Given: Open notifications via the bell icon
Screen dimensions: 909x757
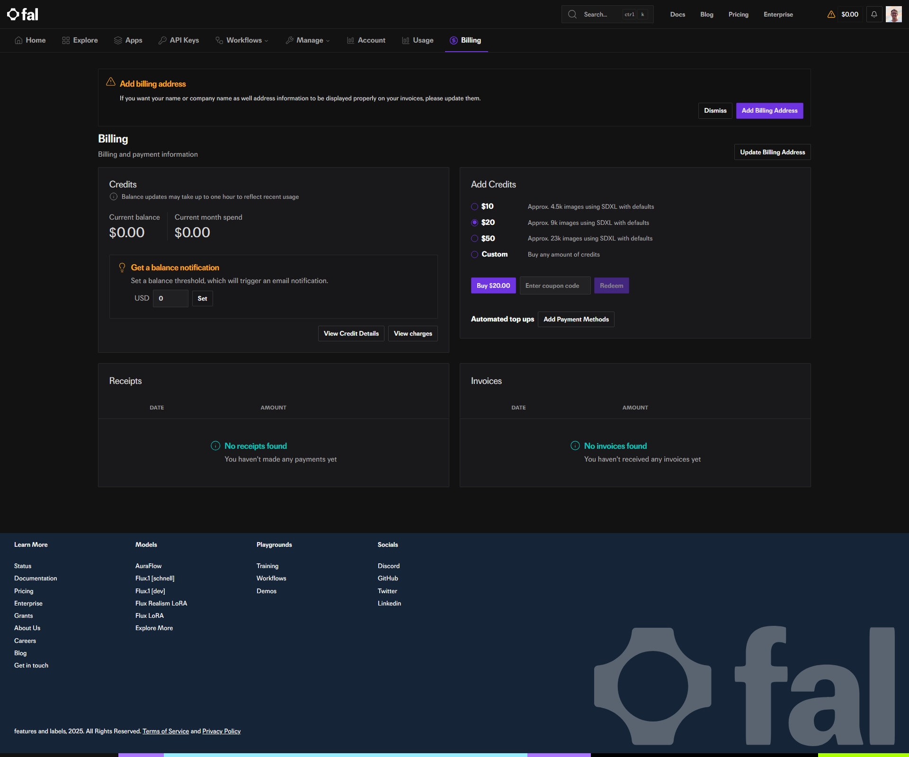Looking at the screenshot, I should coord(874,14).
